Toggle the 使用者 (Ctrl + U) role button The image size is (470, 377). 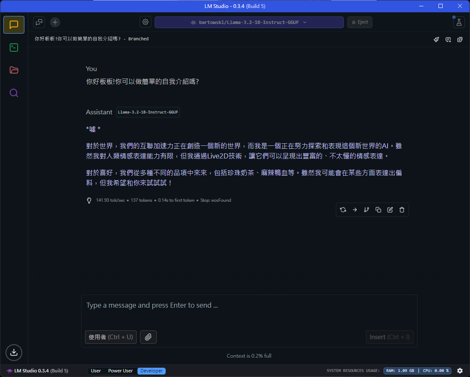(x=111, y=337)
